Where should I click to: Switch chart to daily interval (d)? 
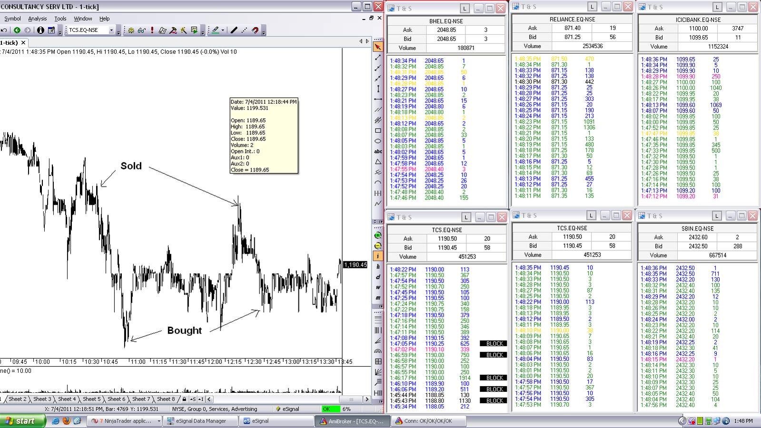[378, 277]
